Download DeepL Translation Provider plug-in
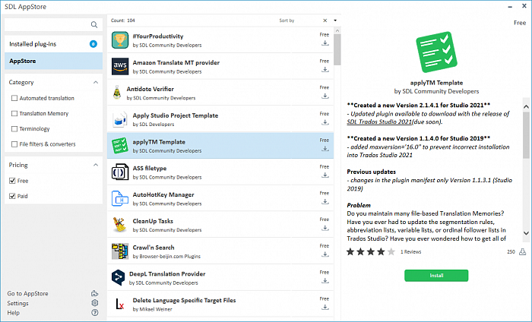This screenshot has width=532, height=322. click(x=325, y=281)
